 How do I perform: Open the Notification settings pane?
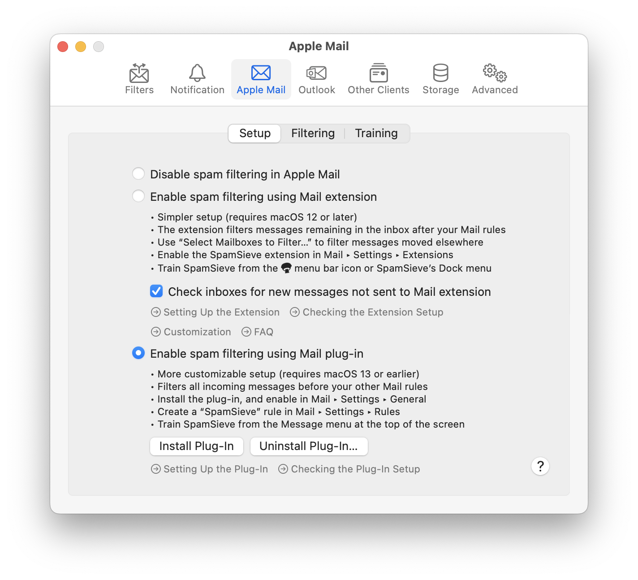197,79
